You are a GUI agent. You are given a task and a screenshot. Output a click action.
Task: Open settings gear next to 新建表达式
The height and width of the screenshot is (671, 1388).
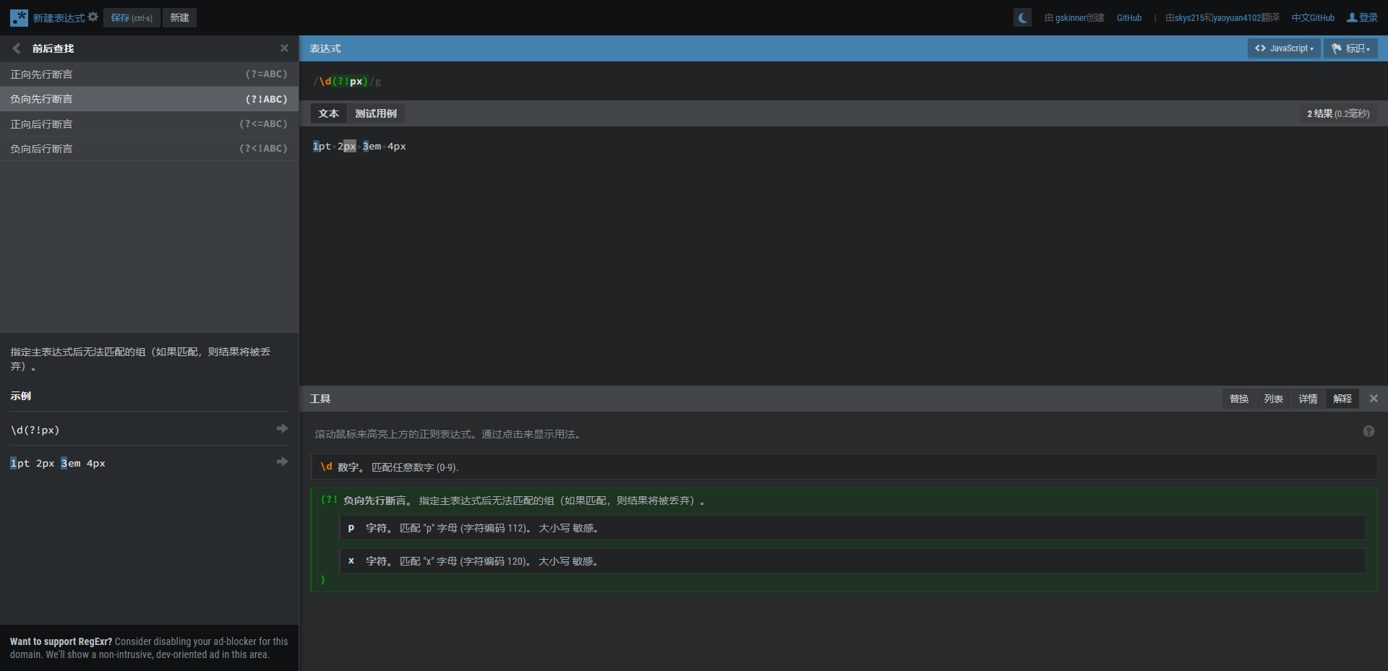93,17
